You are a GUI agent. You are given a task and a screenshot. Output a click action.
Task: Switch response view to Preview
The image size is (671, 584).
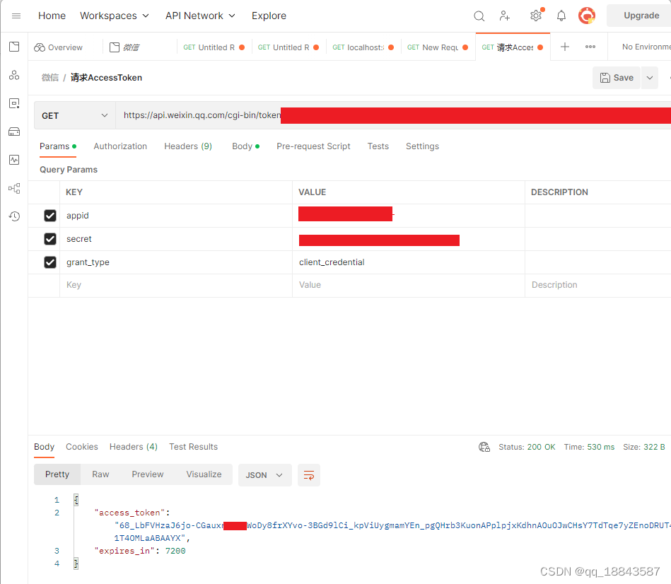pos(148,474)
